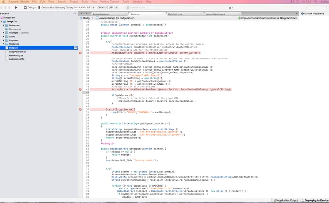Expand the Resources folder
This screenshot has width=329, height=203.
point(3,44)
